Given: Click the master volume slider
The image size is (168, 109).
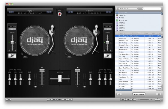Looking at the screenshot, I should 145,99.
